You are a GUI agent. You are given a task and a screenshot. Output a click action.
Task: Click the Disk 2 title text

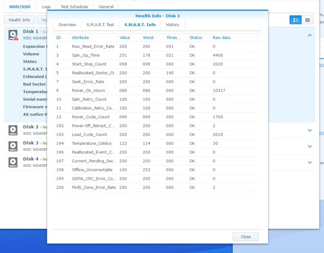pyautogui.click(x=31, y=127)
